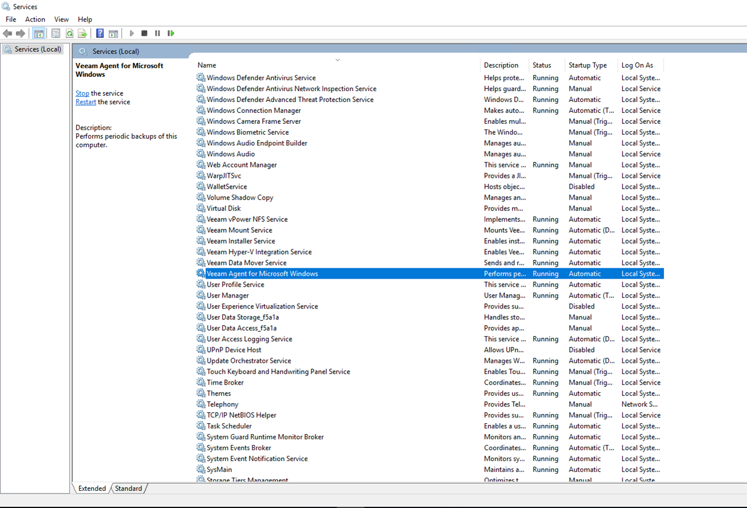747x508 pixels.
Task: Select Touch Keyboard and Handwriting Panel Service
Action: (429, 372)
